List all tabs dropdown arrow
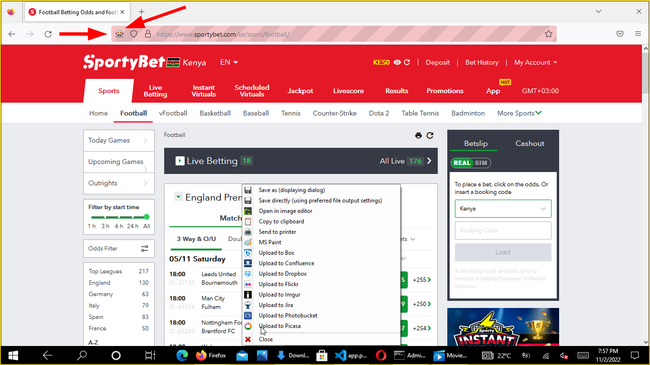650x365 pixels. [x=599, y=11]
